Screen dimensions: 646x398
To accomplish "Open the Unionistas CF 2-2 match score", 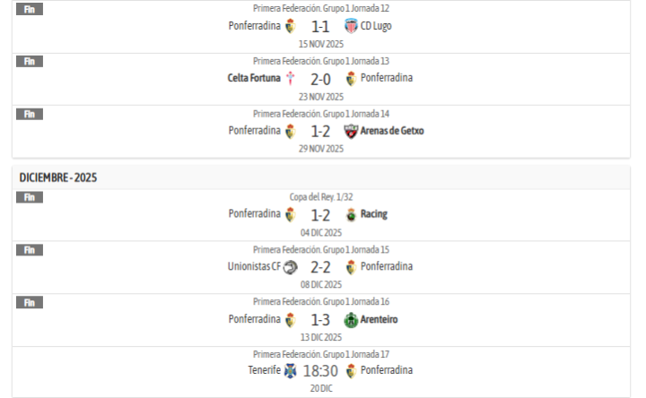I will [x=320, y=267].
